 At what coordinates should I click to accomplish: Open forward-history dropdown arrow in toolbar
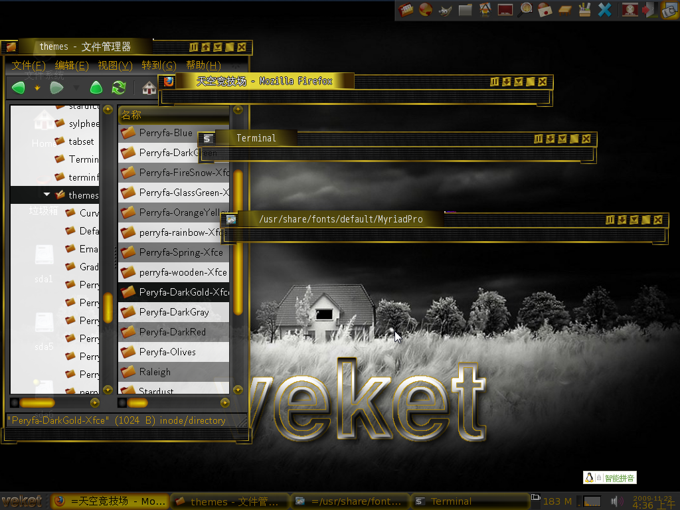click(76, 88)
